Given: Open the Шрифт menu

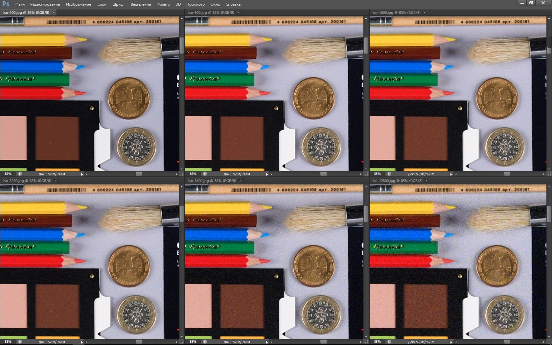Looking at the screenshot, I should 119,4.
